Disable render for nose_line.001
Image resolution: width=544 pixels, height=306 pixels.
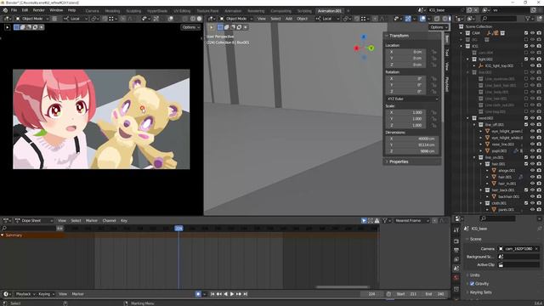coord(539,144)
